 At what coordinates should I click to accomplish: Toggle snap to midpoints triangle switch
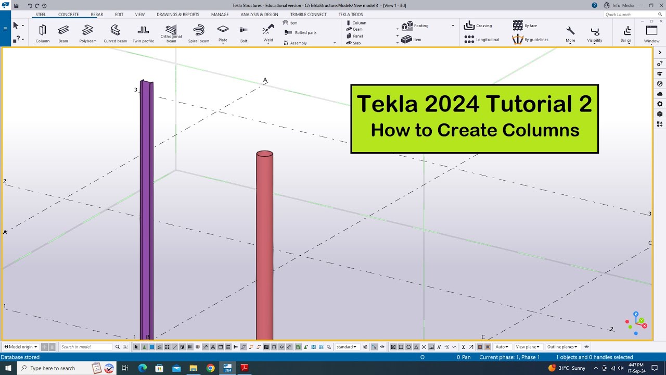[416, 347]
